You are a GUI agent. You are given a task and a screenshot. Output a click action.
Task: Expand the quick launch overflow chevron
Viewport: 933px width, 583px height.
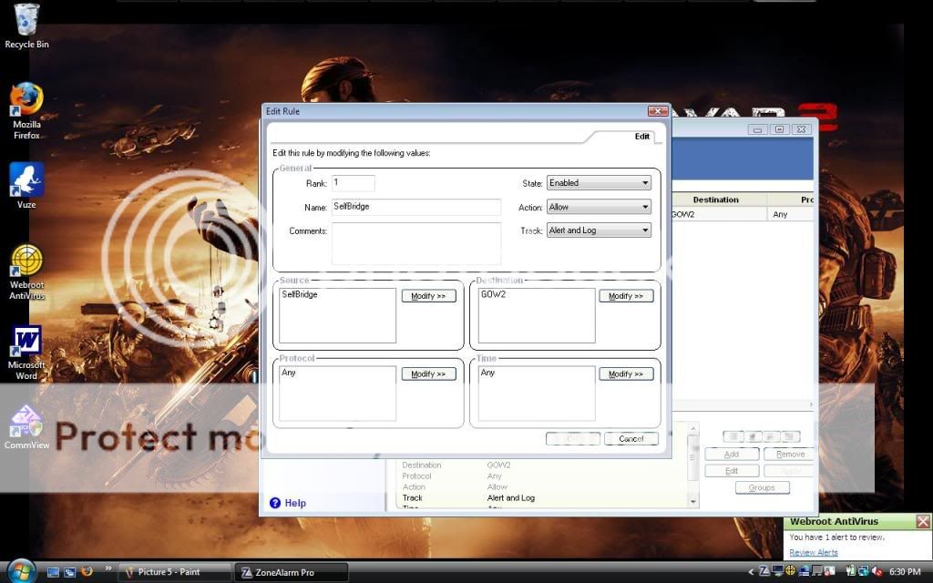click(x=108, y=568)
